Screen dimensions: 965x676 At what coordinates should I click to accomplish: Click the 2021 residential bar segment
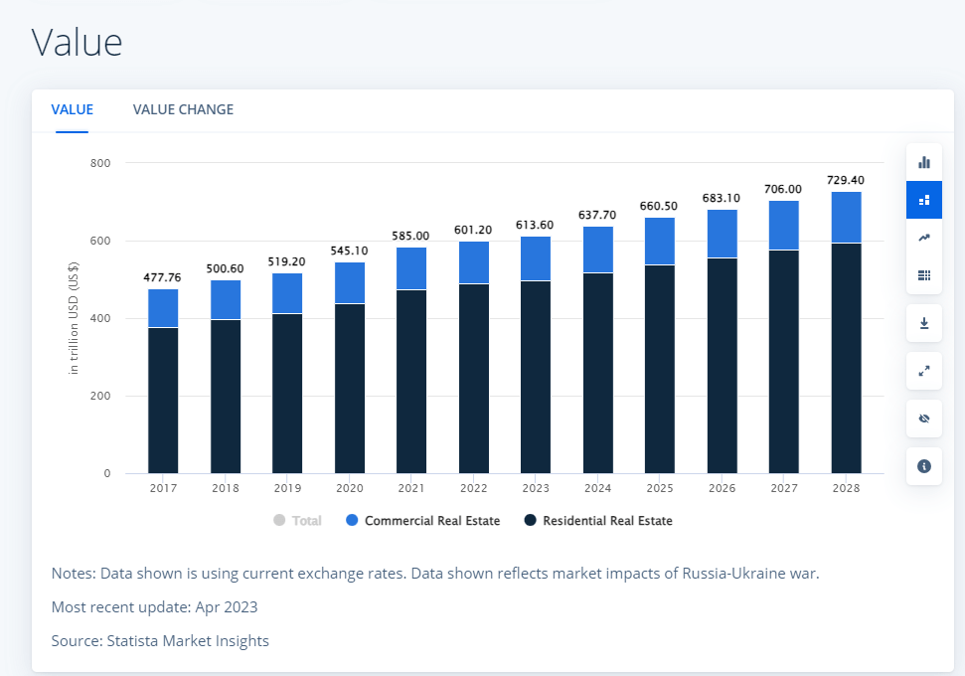[x=411, y=382]
